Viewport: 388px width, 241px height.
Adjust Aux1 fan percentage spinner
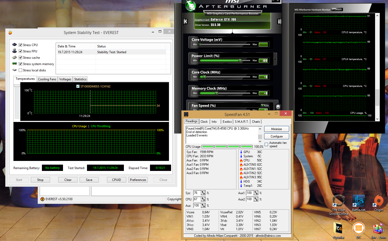coord(256,193)
